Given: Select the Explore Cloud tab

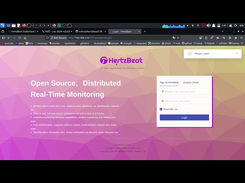Looking at the screenshot, I should click(x=191, y=82).
